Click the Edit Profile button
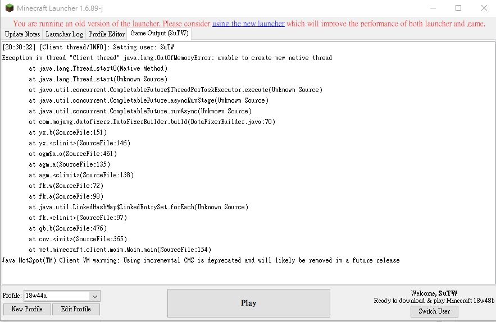496x322 pixels. pyautogui.click(x=76, y=309)
